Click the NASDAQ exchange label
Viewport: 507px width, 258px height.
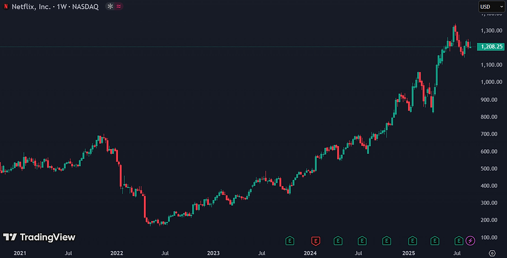[85, 7]
